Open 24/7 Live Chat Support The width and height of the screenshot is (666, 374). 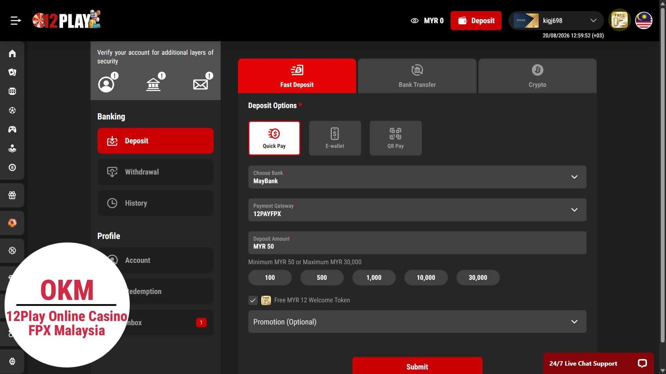598,363
